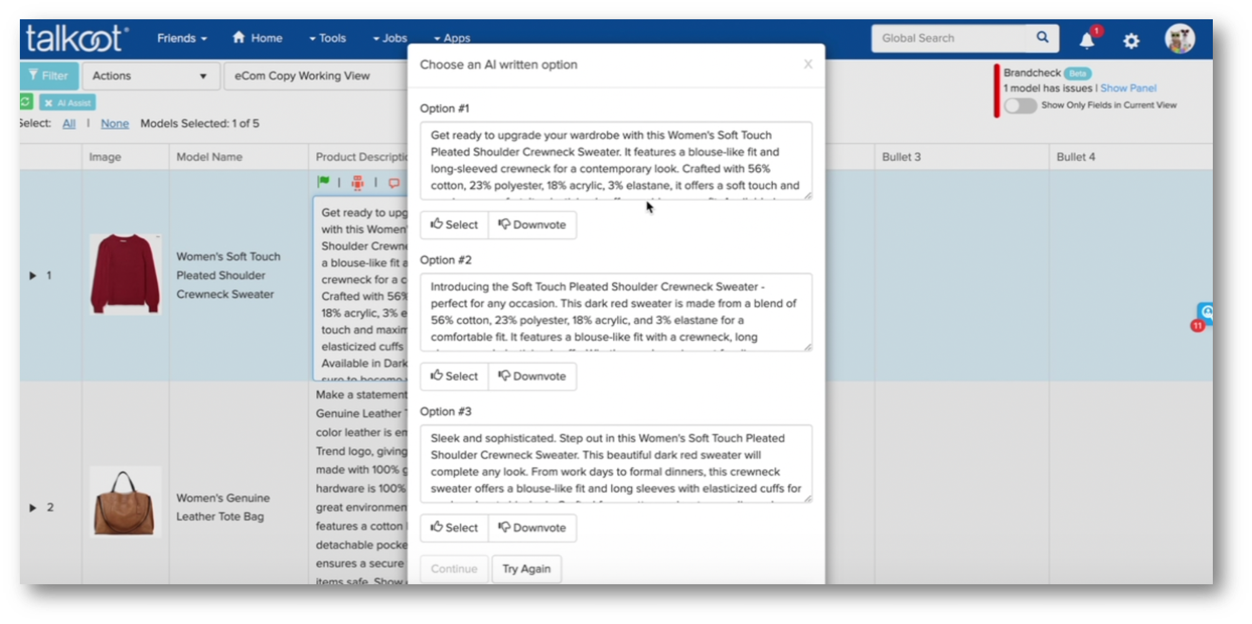Click the Home menu item
The image size is (1252, 624).
pyautogui.click(x=257, y=38)
